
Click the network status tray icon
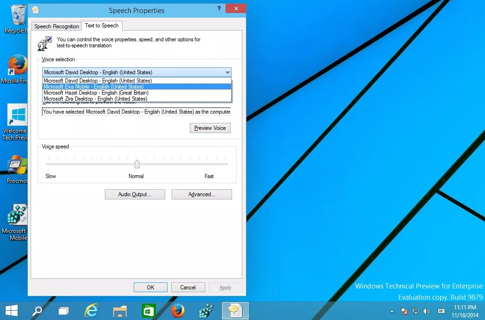(x=415, y=311)
